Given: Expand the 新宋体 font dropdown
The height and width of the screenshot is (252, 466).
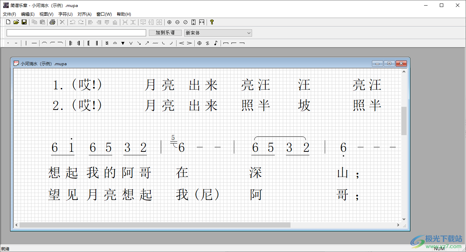Looking at the screenshot, I should [x=249, y=33].
